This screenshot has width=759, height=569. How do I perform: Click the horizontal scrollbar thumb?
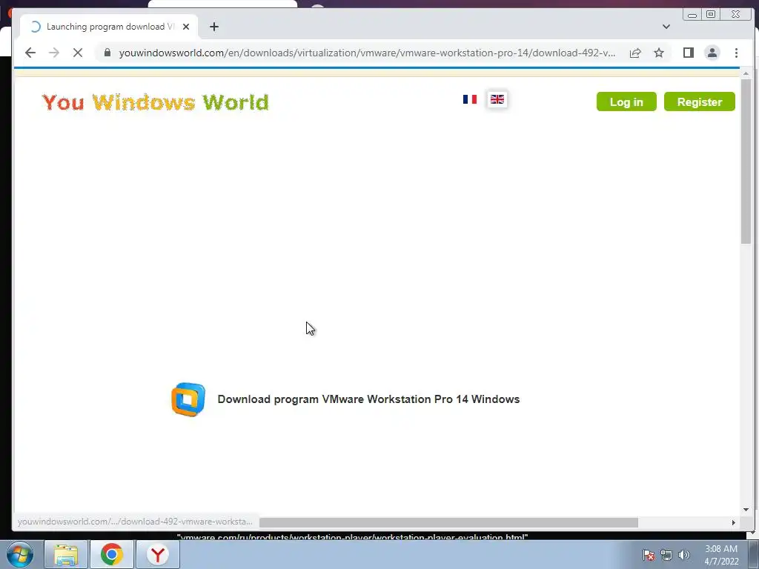coord(448,522)
